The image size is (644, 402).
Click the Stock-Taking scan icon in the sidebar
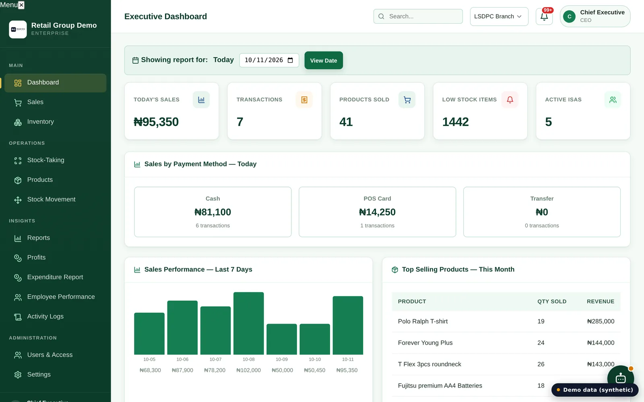pyautogui.click(x=18, y=160)
